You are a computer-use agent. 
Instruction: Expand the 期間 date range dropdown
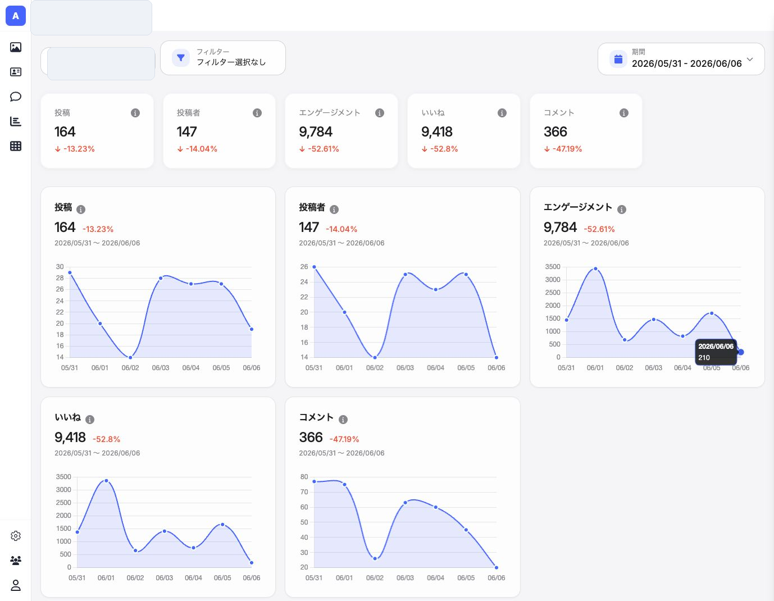click(681, 59)
